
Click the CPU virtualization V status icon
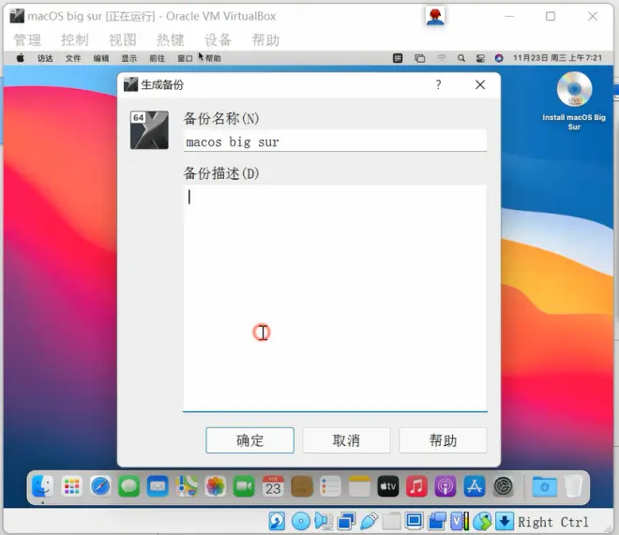[460, 521]
